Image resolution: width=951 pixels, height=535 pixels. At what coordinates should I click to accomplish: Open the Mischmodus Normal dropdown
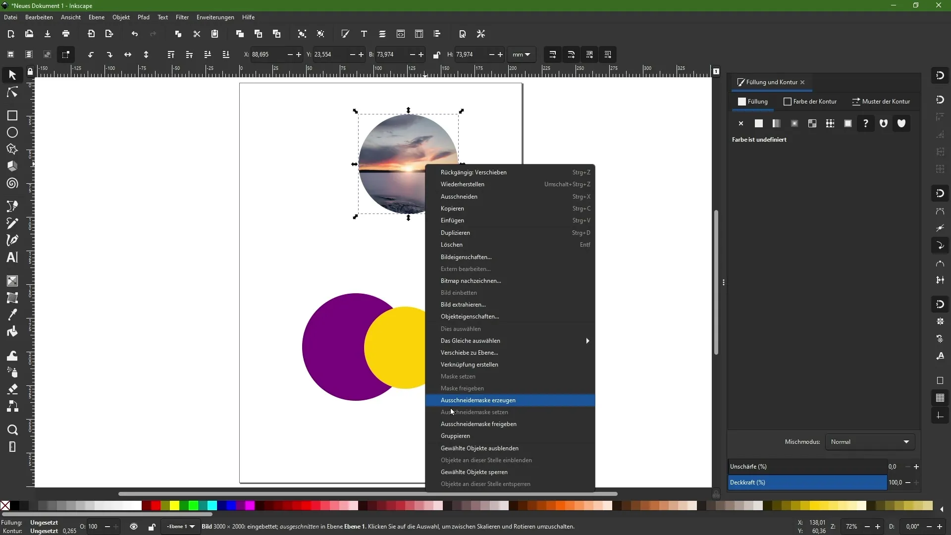tap(870, 442)
